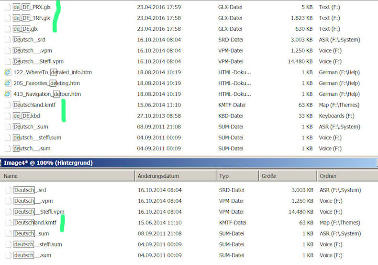Click the date 27.10.2013 08:58
This screenshot has height=265, width=378.
tap(159, 116)
